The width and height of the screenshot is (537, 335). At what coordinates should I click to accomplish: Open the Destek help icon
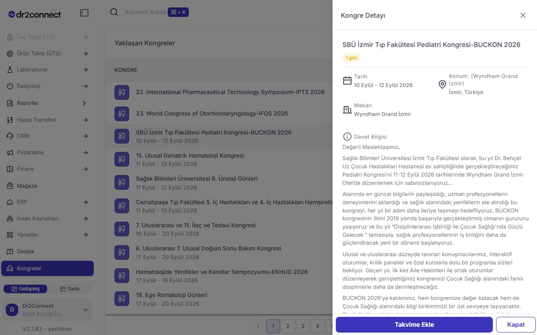coord(10,252)
